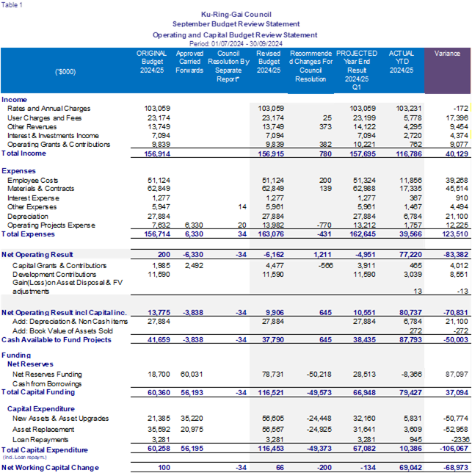This screenshot has height=473, width=472.
Task: Click the '($000)' units label
Action: 65,72
